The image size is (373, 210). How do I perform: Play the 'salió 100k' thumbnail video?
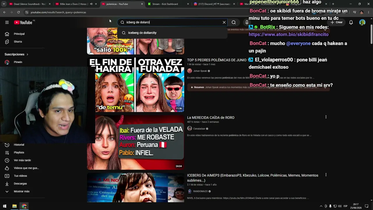coord(136,41)
